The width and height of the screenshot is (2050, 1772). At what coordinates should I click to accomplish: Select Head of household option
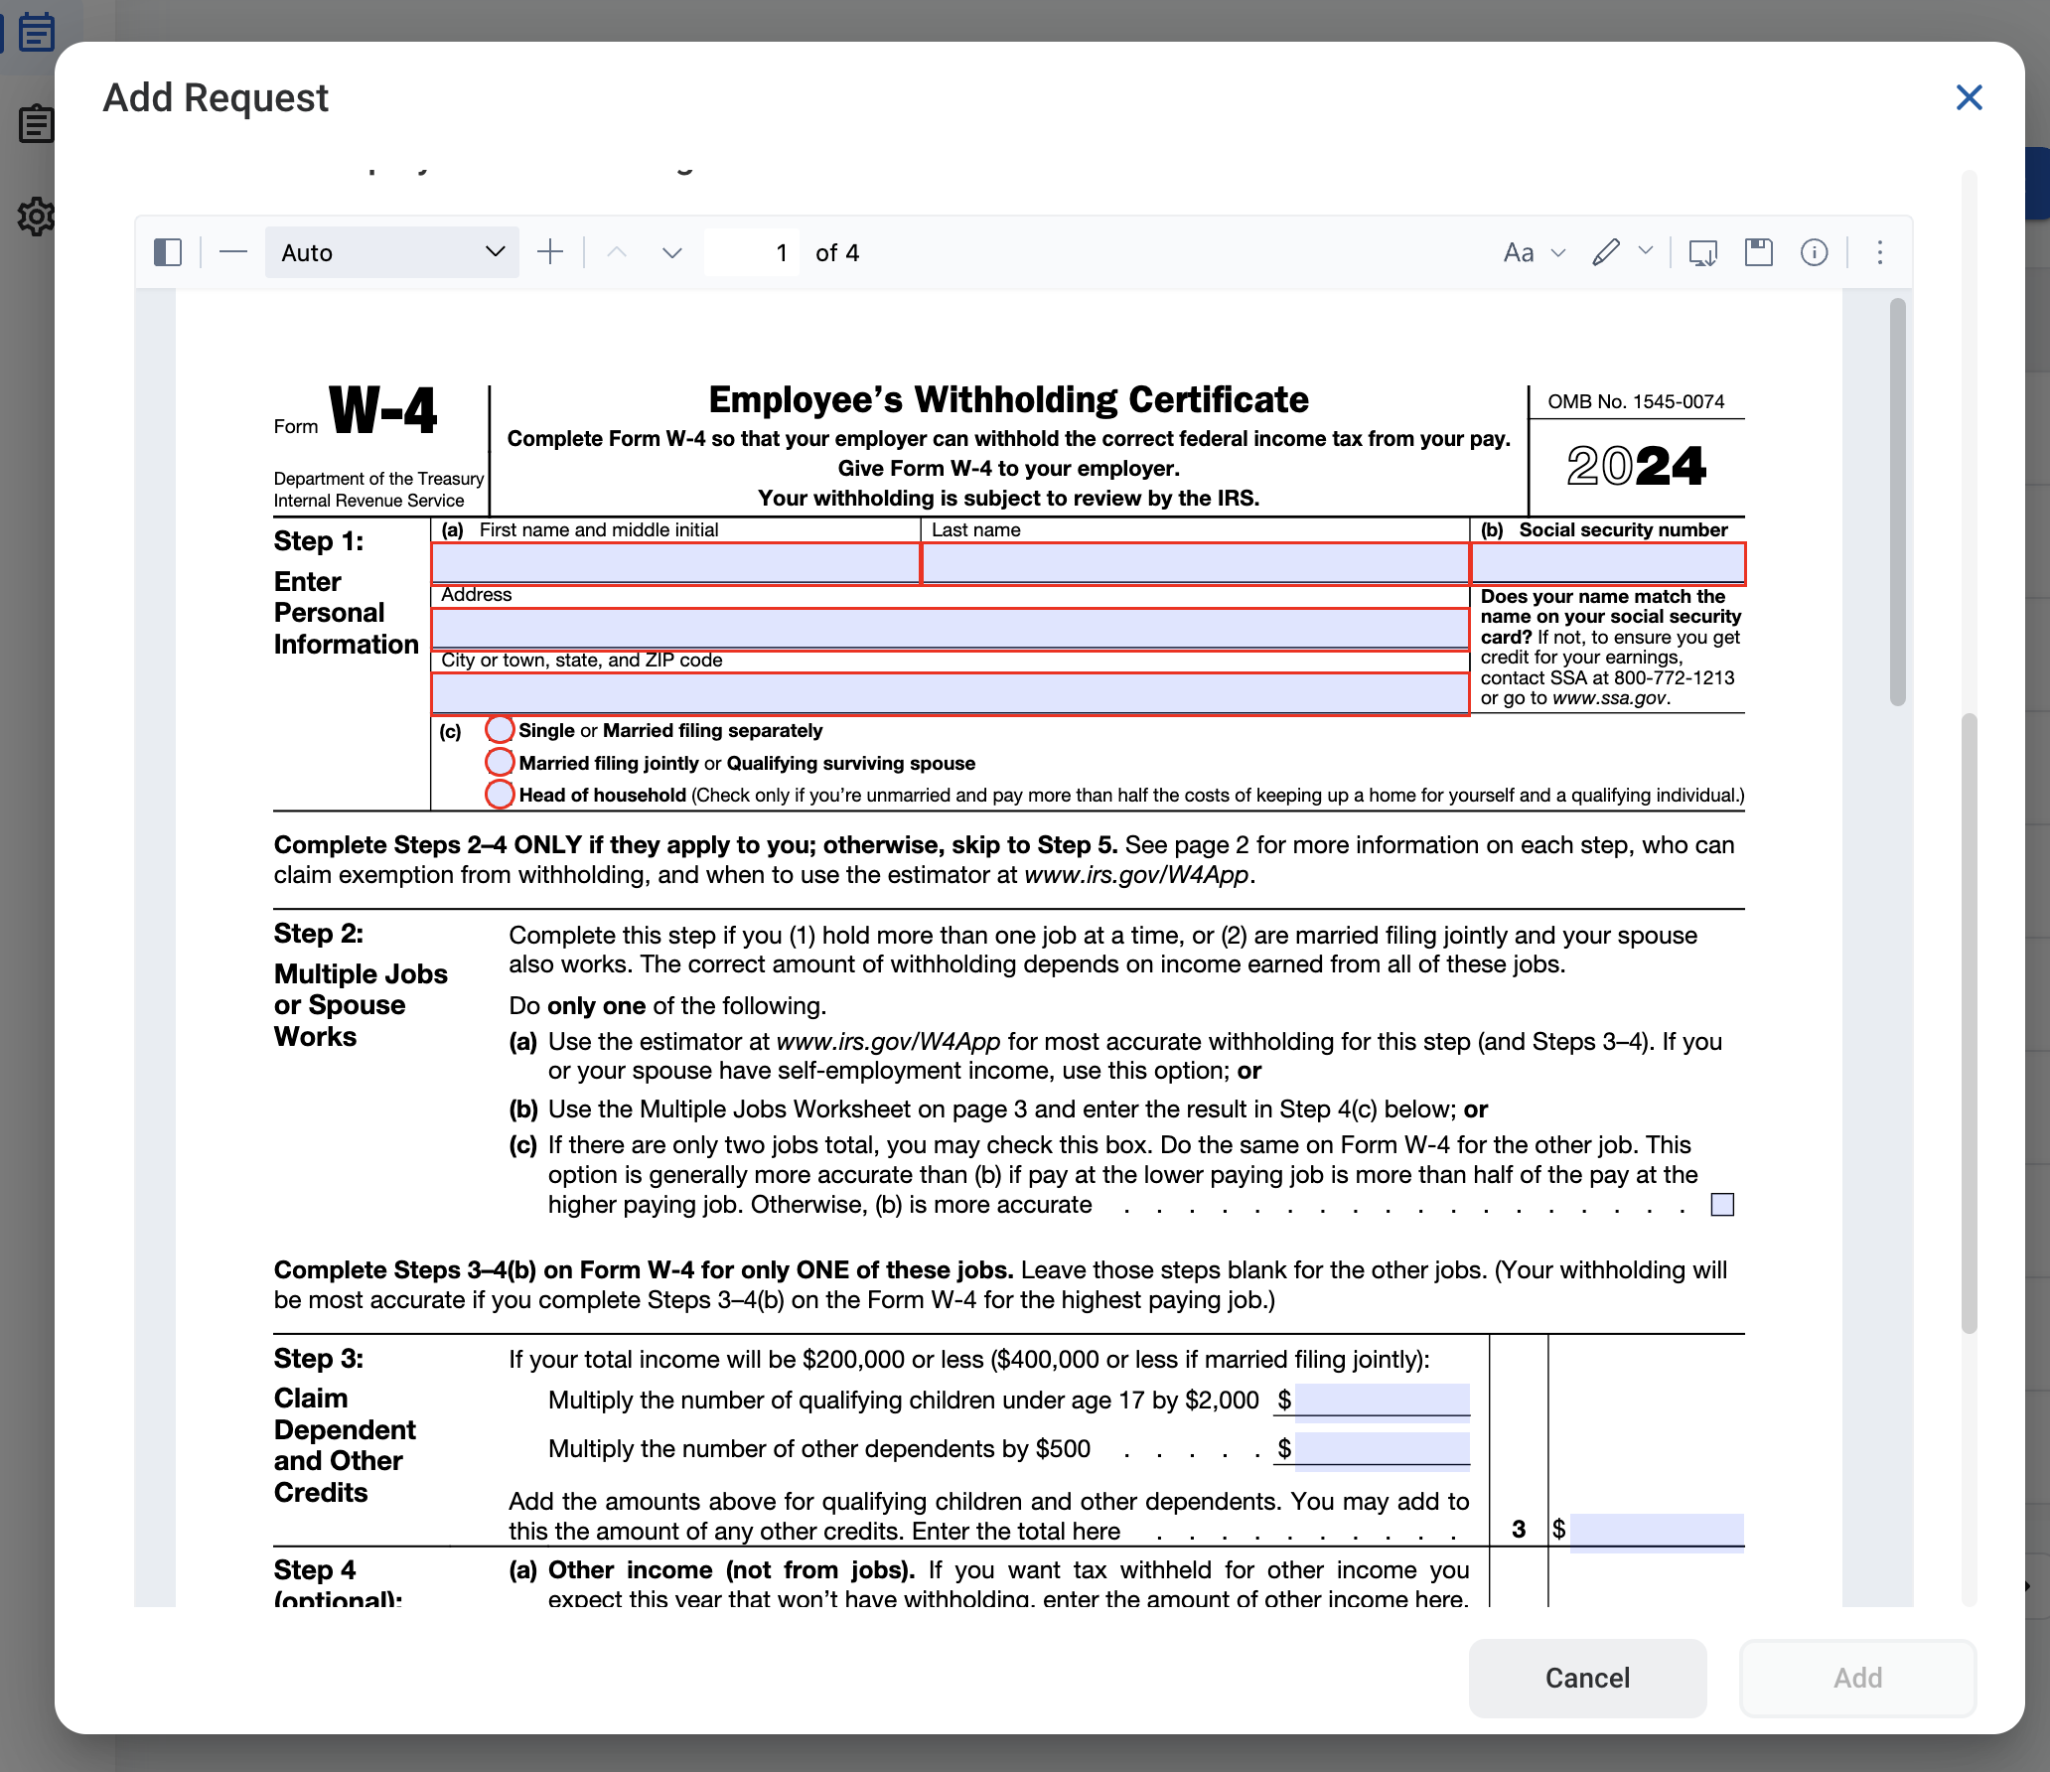500,795
